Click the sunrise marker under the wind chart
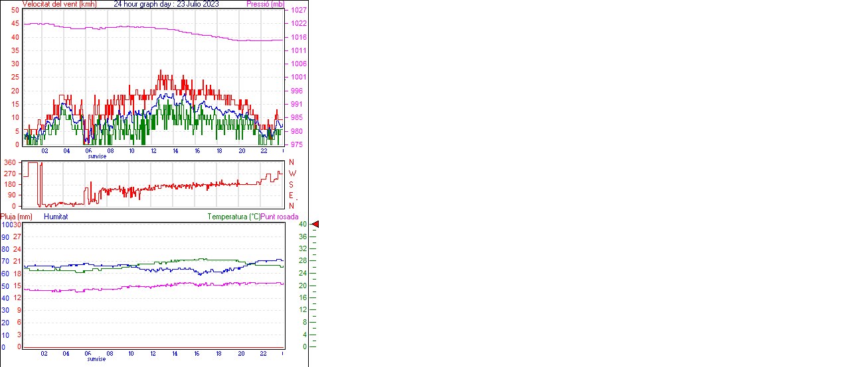Image resolution: width=850 pixels, height=367 pixels. tap(97, 156)
